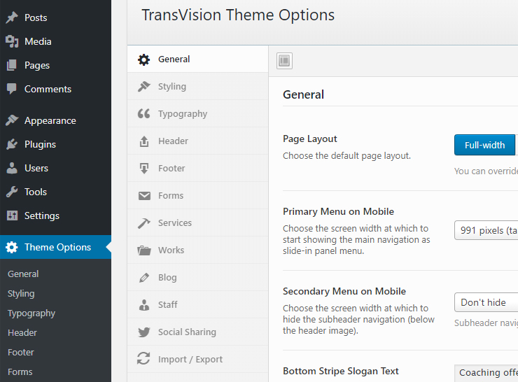Open Typography submenu in admin sidebar
This screenshot has width=518, height=382.
pos(31,313)
